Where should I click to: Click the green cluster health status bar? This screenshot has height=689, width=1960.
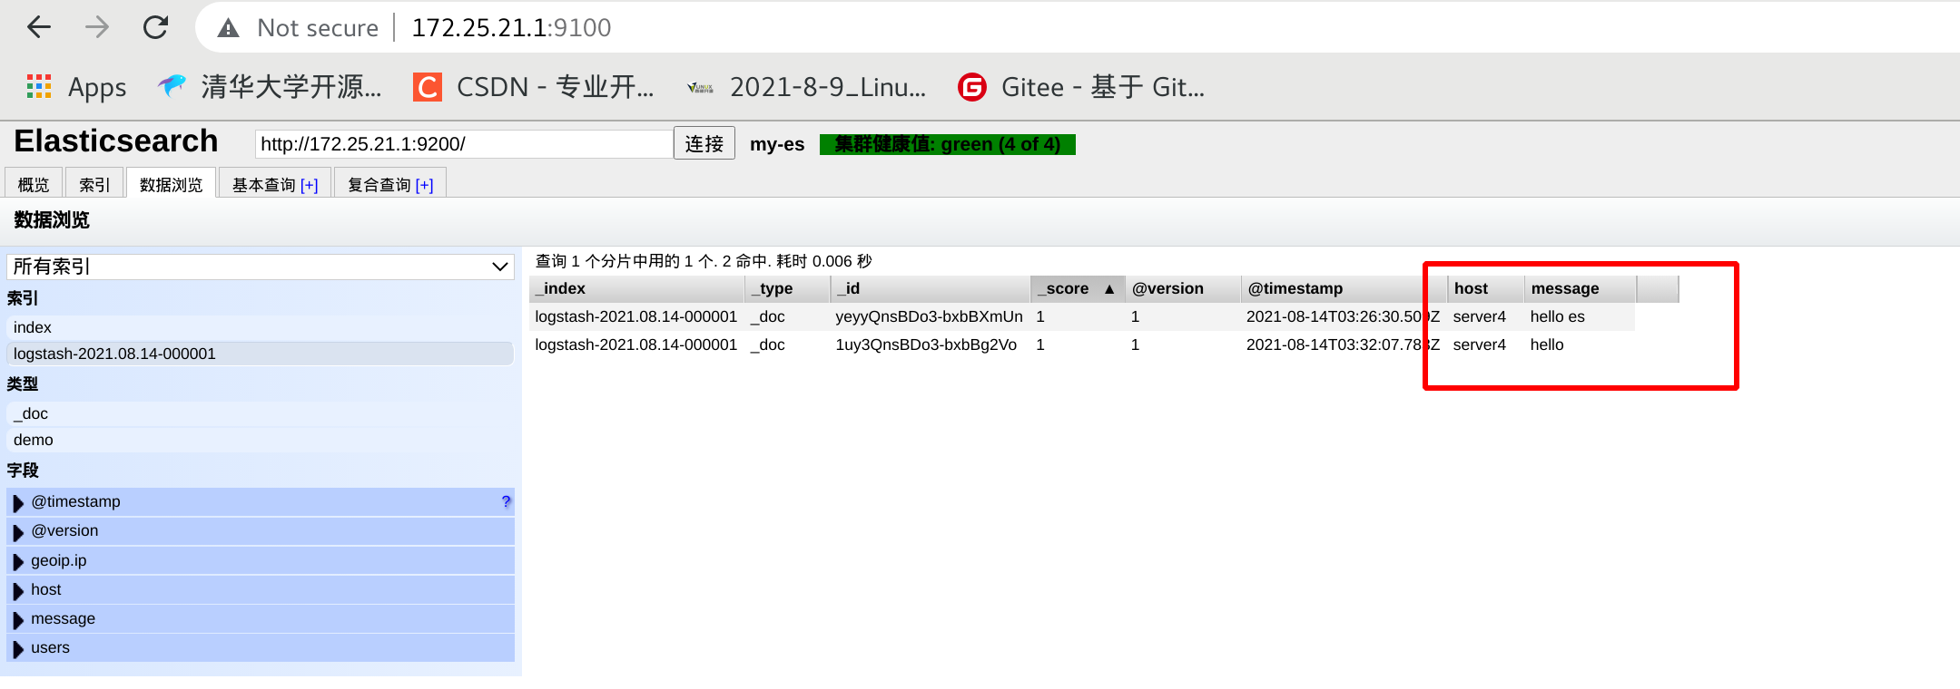(x=948, y=144)
